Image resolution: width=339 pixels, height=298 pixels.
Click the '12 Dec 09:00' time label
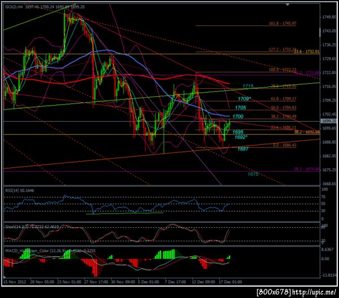click(203, 282)
